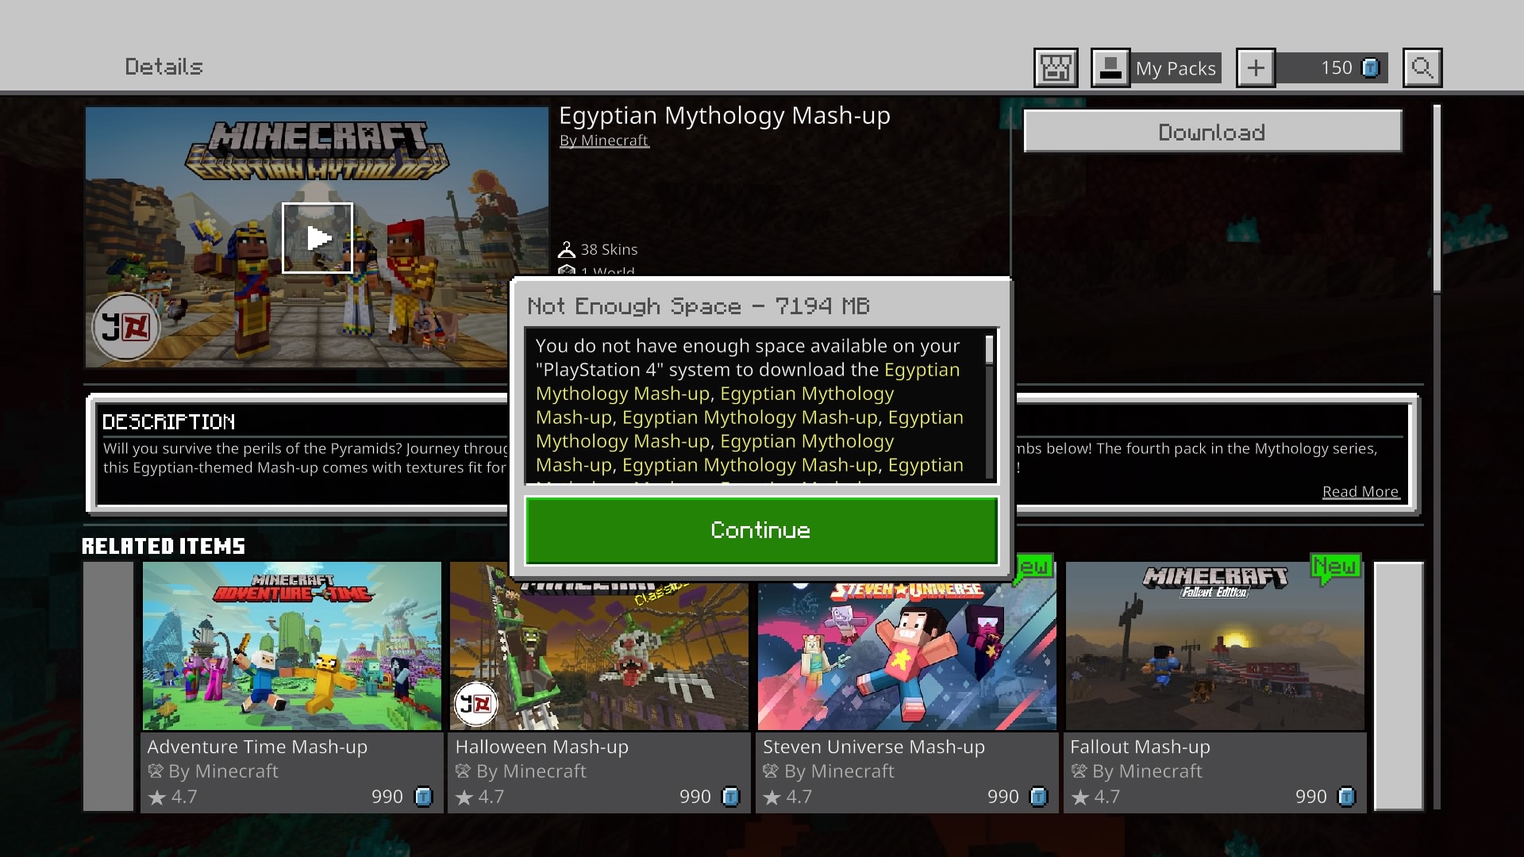The height and width of the screenshot is (857, 1524).
Task: Open the My Packs button
Action: (x=1156, y=68)
